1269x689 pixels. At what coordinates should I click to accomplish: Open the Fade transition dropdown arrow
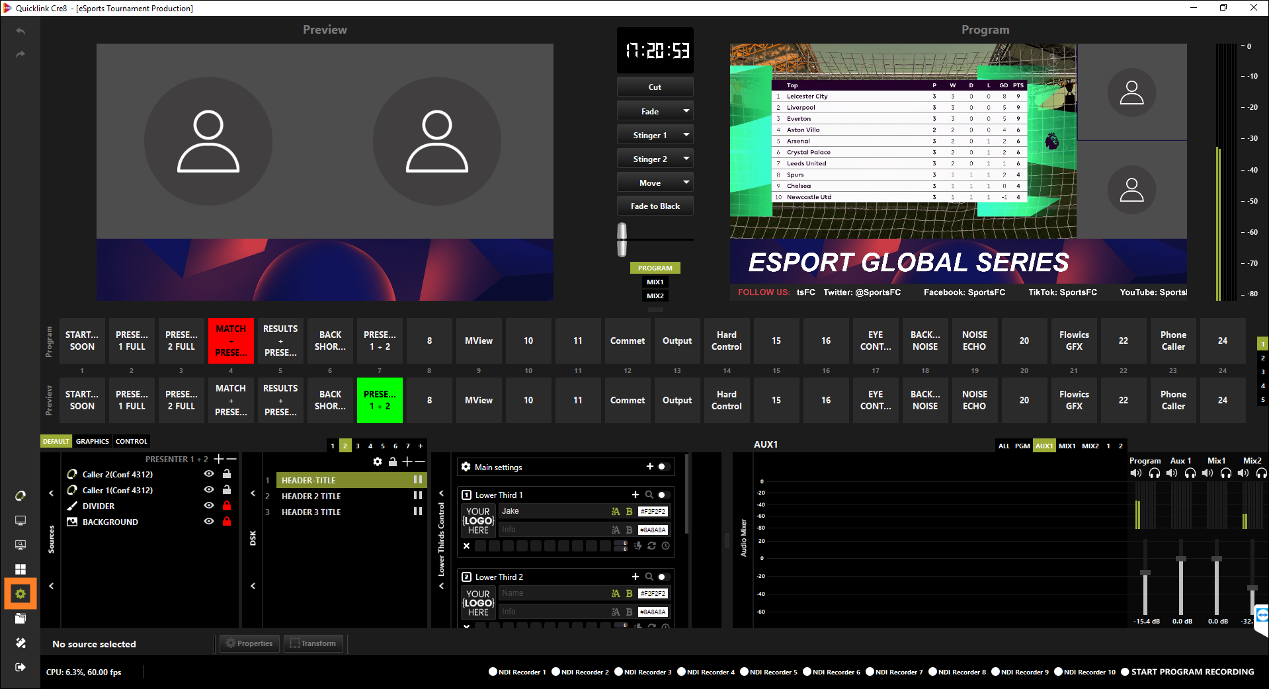pos(686,111)
